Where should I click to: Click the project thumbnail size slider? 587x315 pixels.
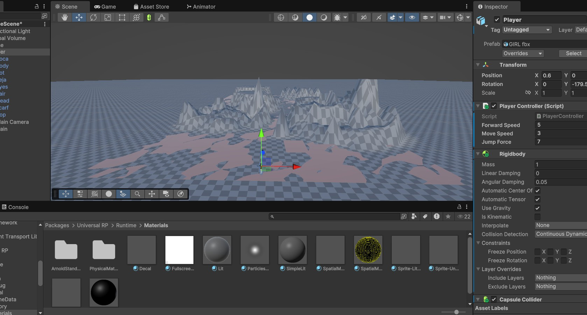coord(456,312)
